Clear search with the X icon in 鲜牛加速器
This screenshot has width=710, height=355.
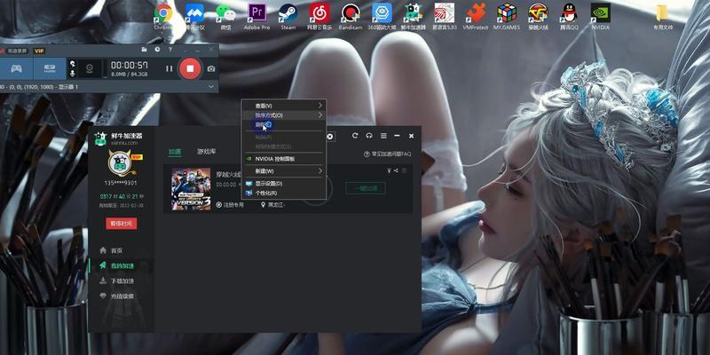330,137
